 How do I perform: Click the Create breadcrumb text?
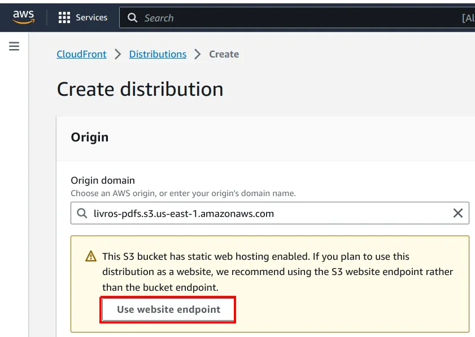coord(224,54)
